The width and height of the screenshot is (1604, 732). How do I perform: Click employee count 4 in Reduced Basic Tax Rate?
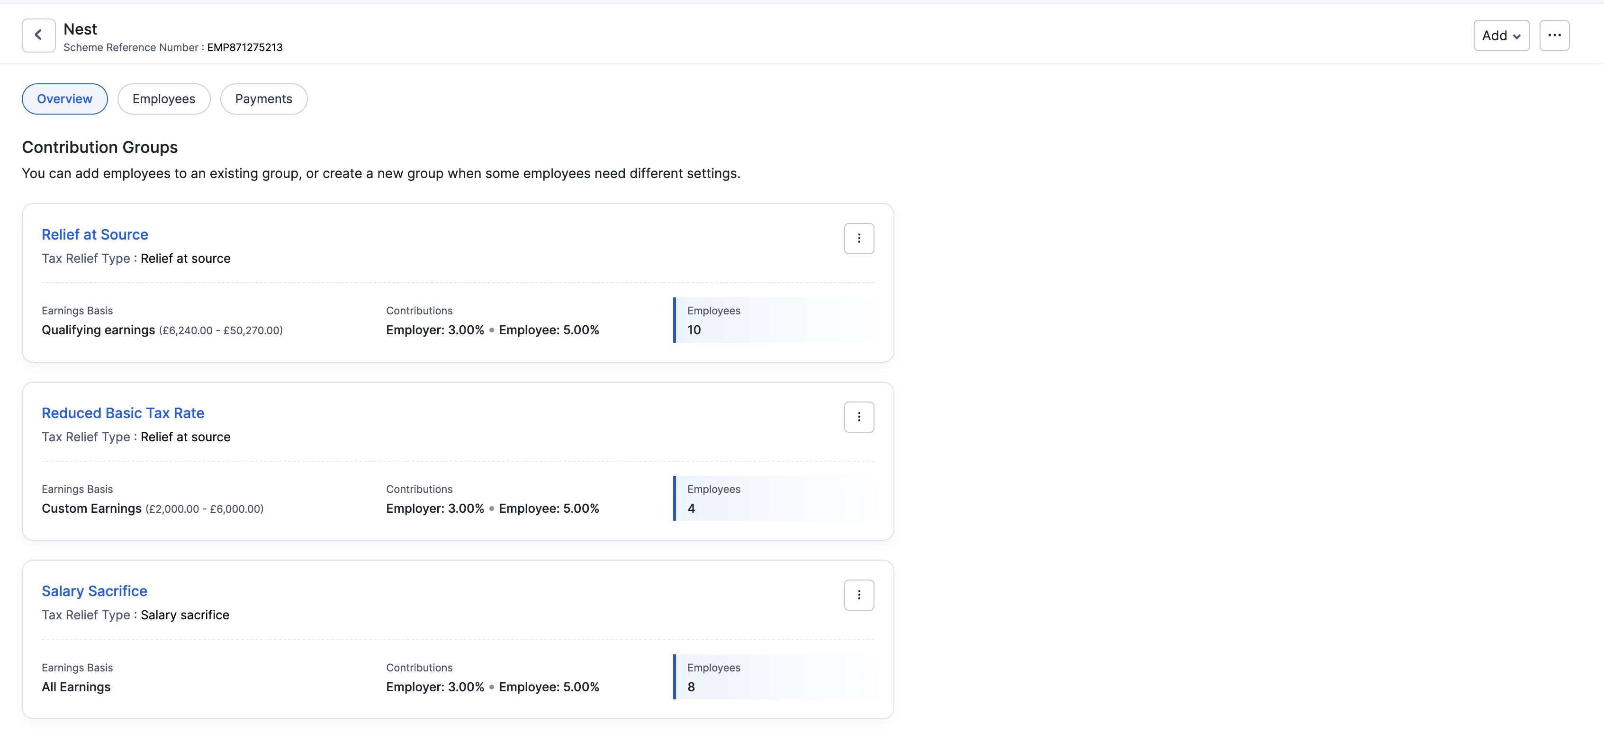691,509
